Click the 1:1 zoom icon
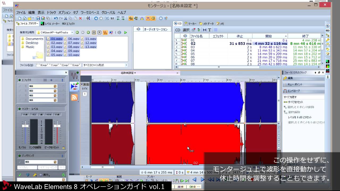 click(112, 18)
